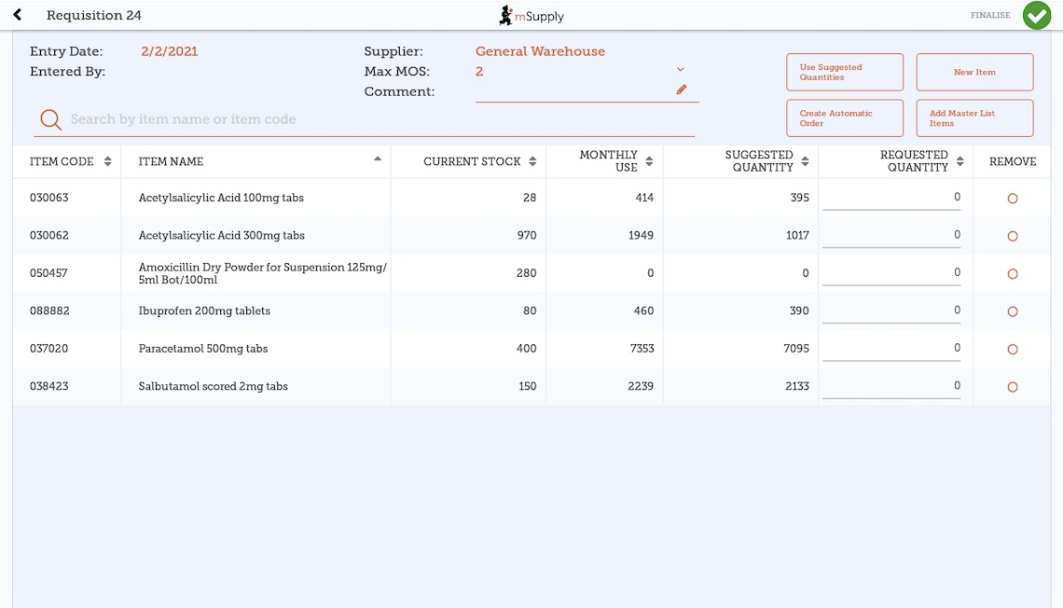Click requested quantity field for Paracetamol 500mg
The width and height of the screenshot is (1063, 608).
(x=891, y=349)
